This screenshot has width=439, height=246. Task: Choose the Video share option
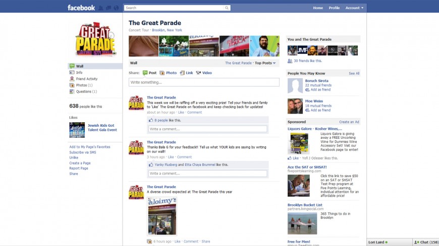(x=204, y=73)
